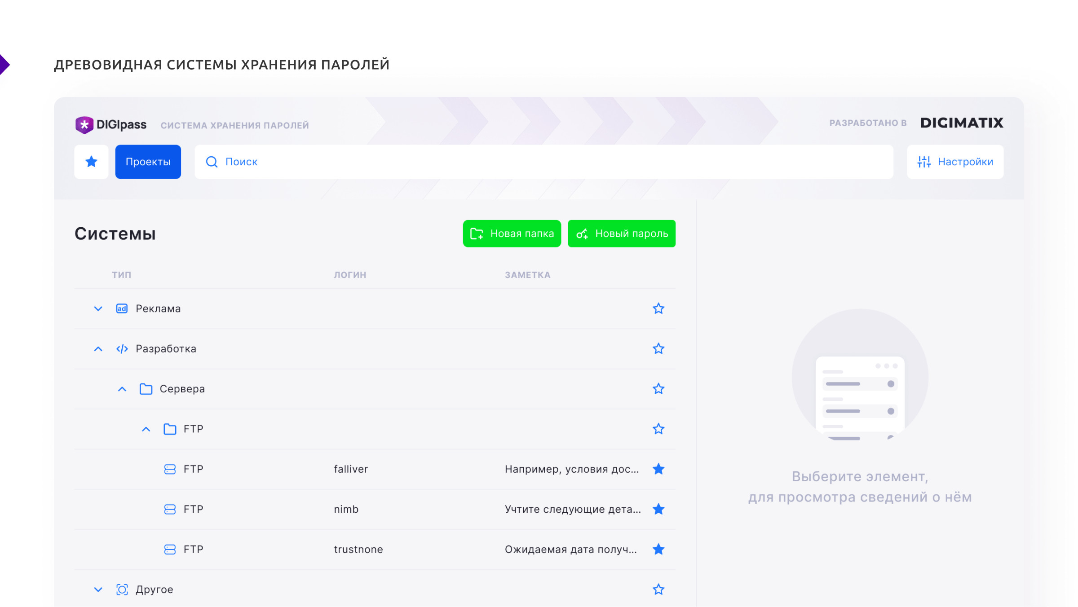This screenshot has width=1078, height=607.
Task: Click the Сервера folder icon
Action: pyautogui.click(x=146, y=389)
